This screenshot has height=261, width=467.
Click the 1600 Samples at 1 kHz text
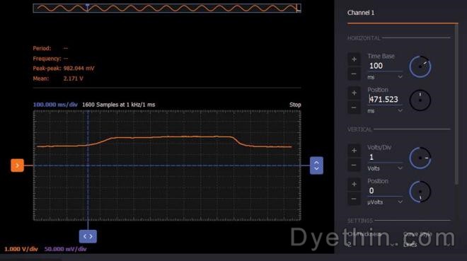(x=119, y=105)
